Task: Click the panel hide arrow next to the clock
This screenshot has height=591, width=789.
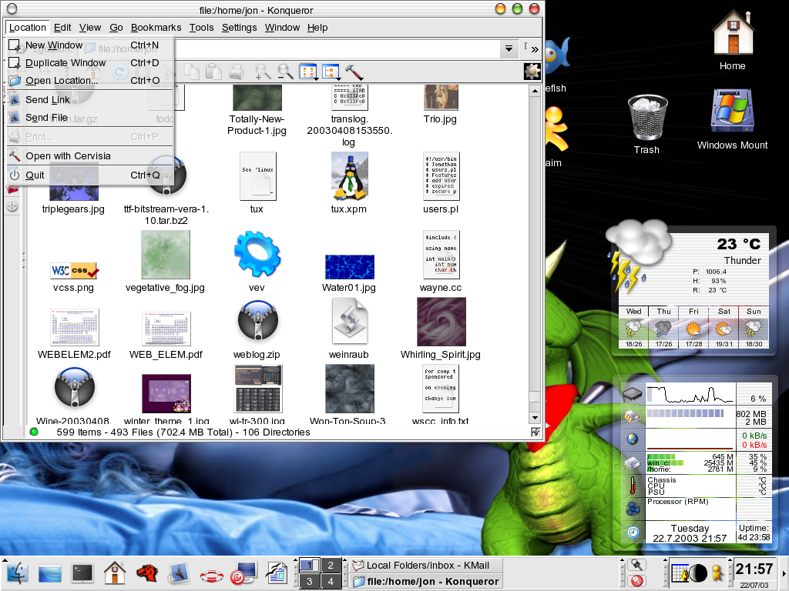Action: (784, 573)
